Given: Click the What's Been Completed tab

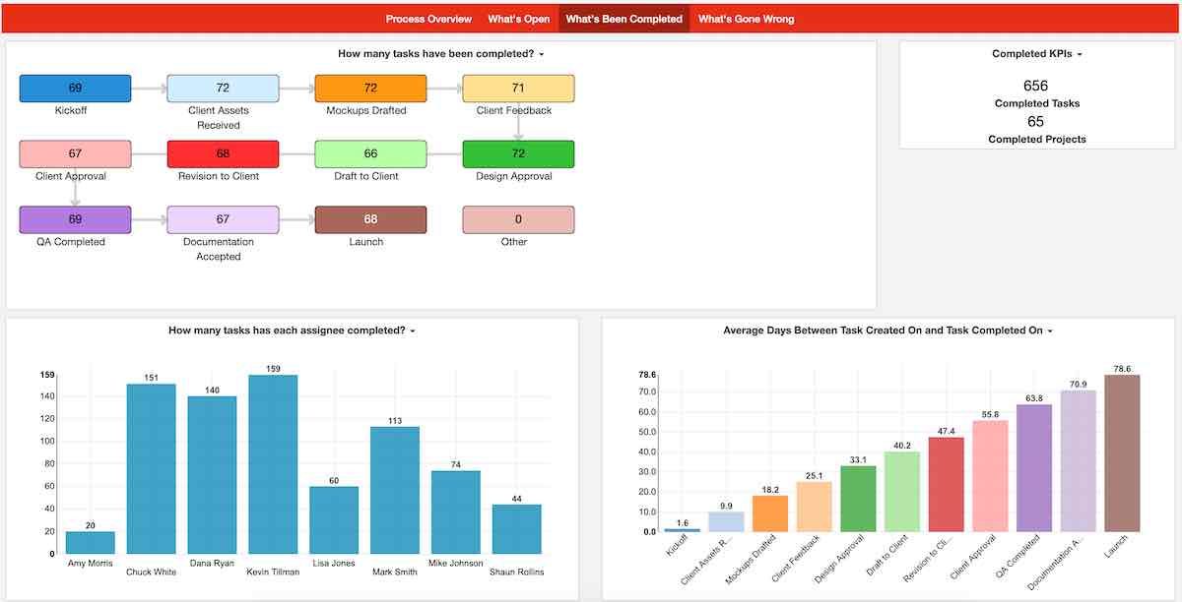Looking at the screenshot, I should tap(624, 18).
